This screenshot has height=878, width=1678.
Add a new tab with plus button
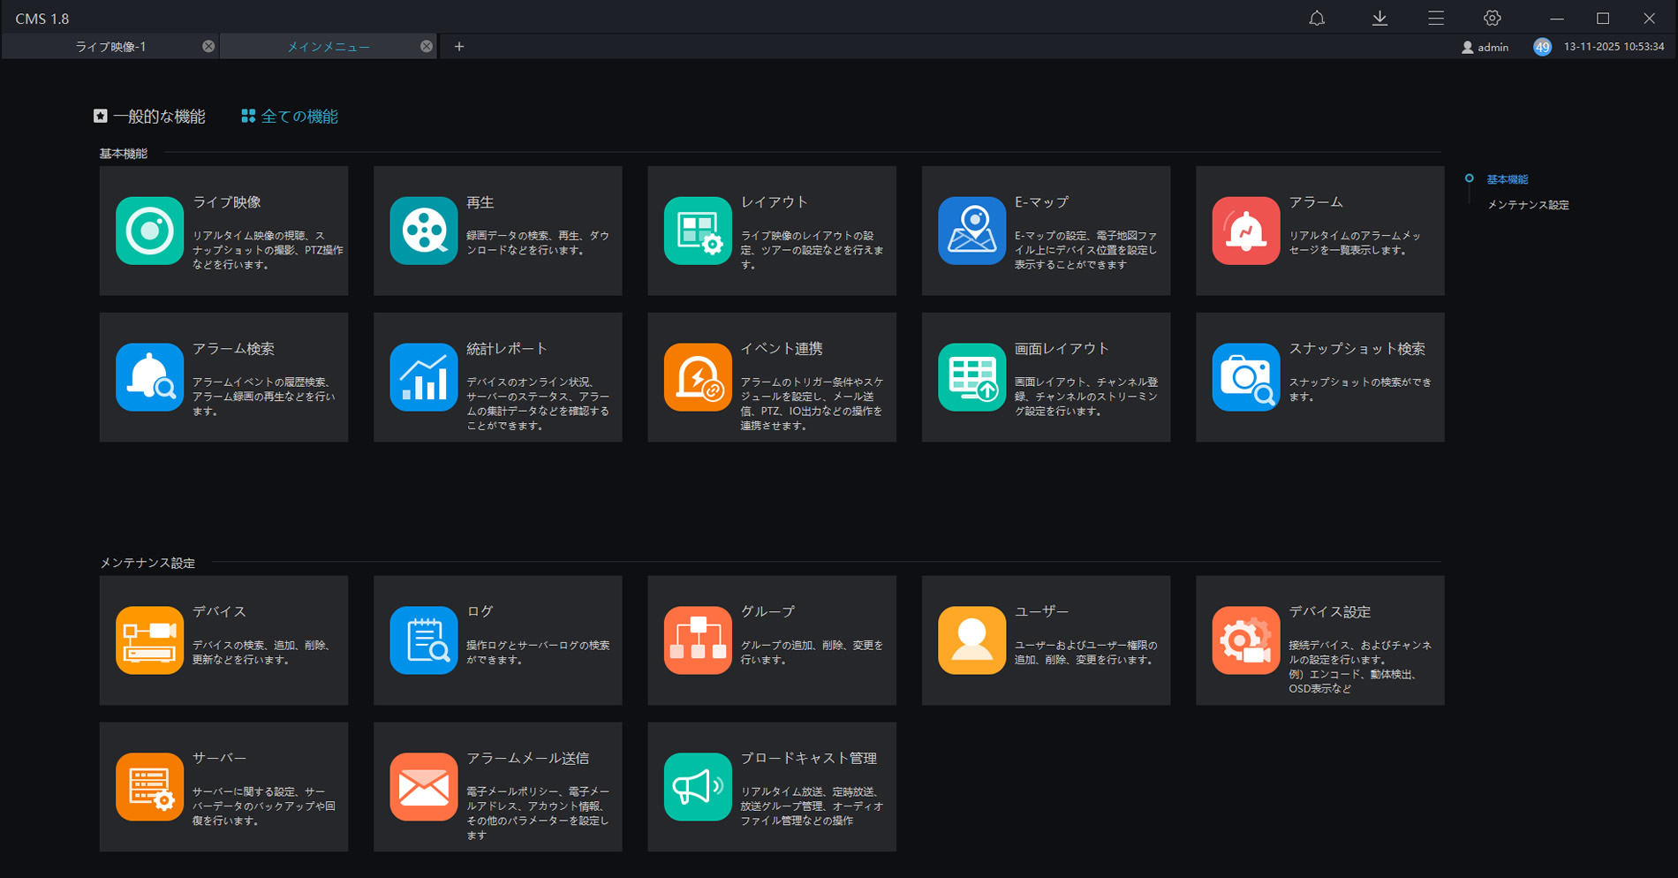(459, 47)
